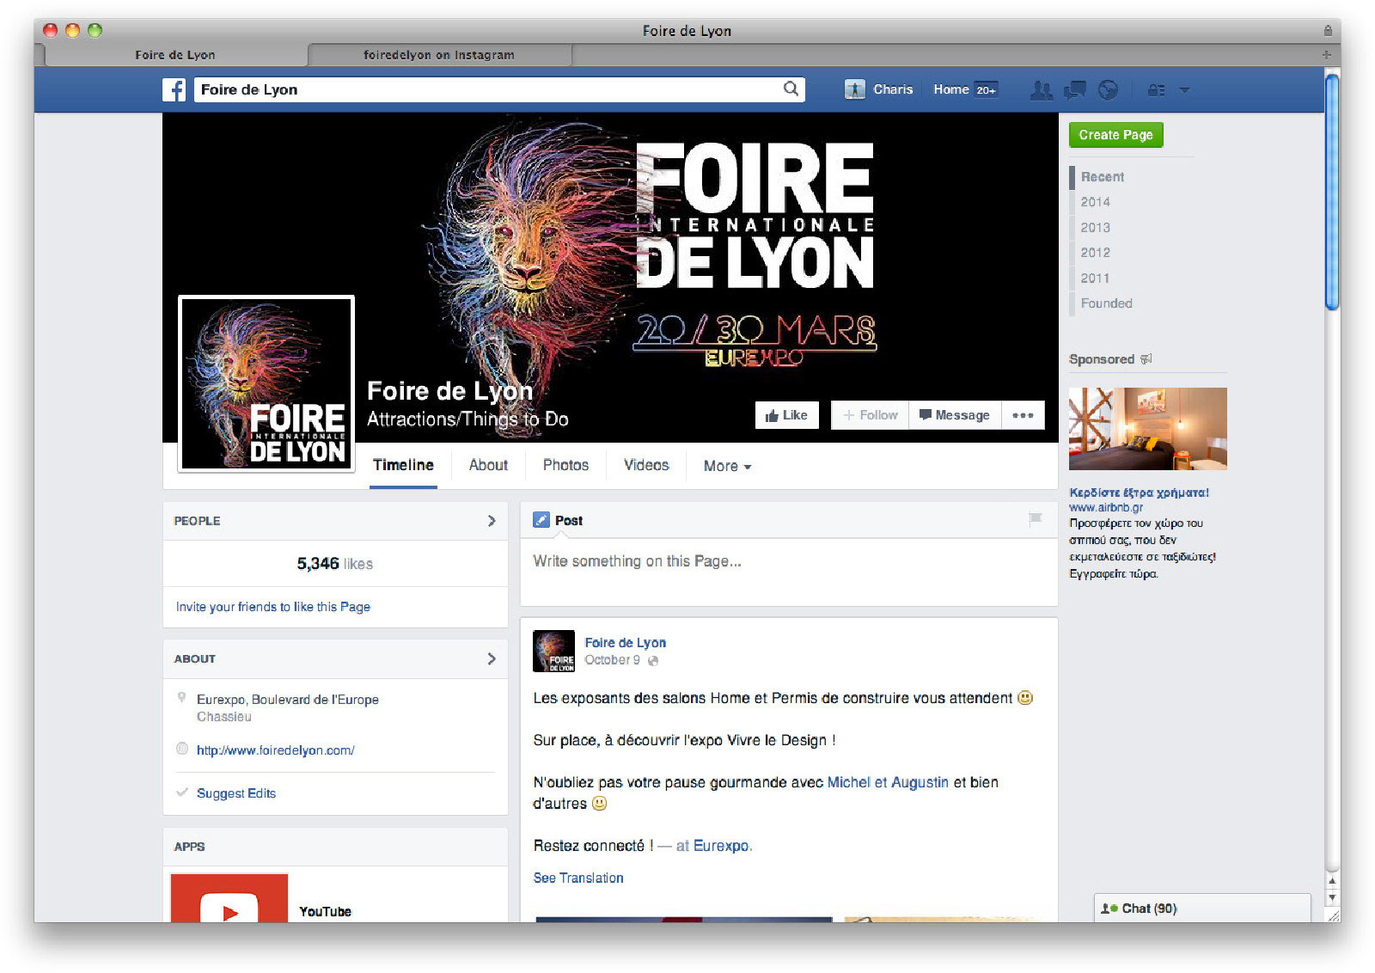Switch to foiredelyon on Instagram browser tab
Screen dimensions: 1375x973
click(439, 55)
